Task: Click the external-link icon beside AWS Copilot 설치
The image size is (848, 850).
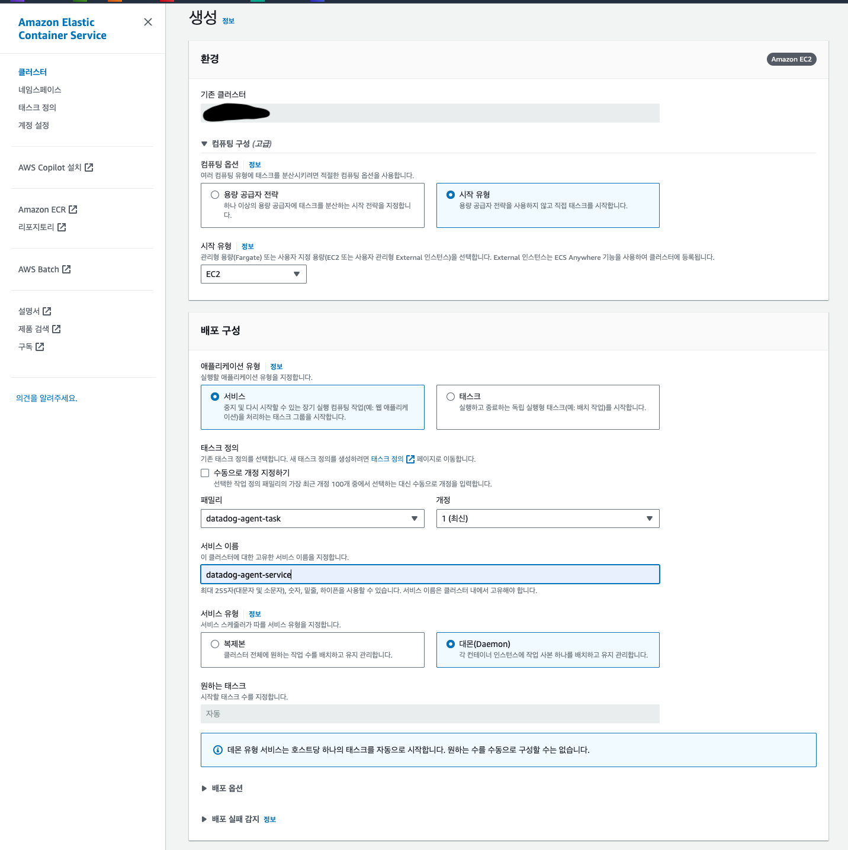Action: (89, 168)
